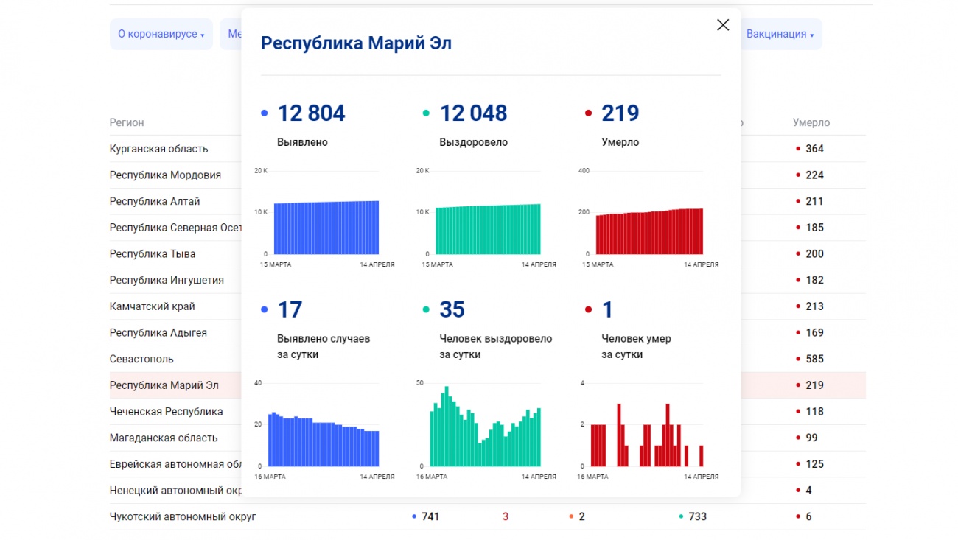Image resolution: width=958 pixels, height=540 pixels.
Task: Click the Выявлено cumulative blue chart
Action: pyautogui.click(x=326, y=227)
